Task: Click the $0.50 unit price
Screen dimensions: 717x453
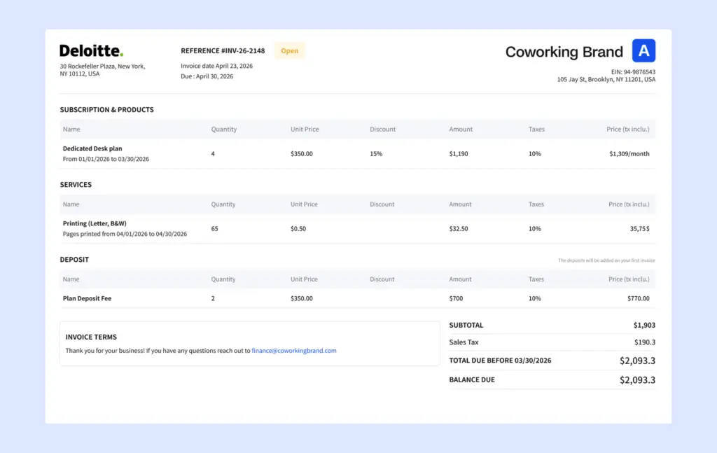Action: click(298, 228)
